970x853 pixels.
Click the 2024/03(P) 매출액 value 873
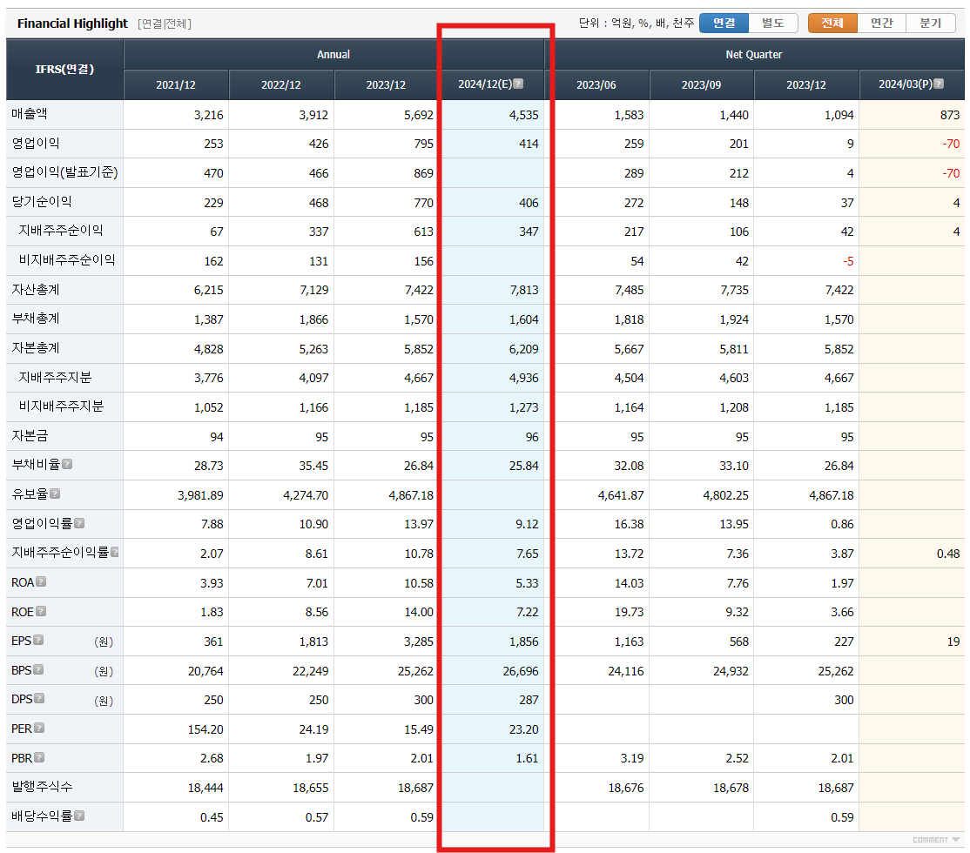[950, 115]
